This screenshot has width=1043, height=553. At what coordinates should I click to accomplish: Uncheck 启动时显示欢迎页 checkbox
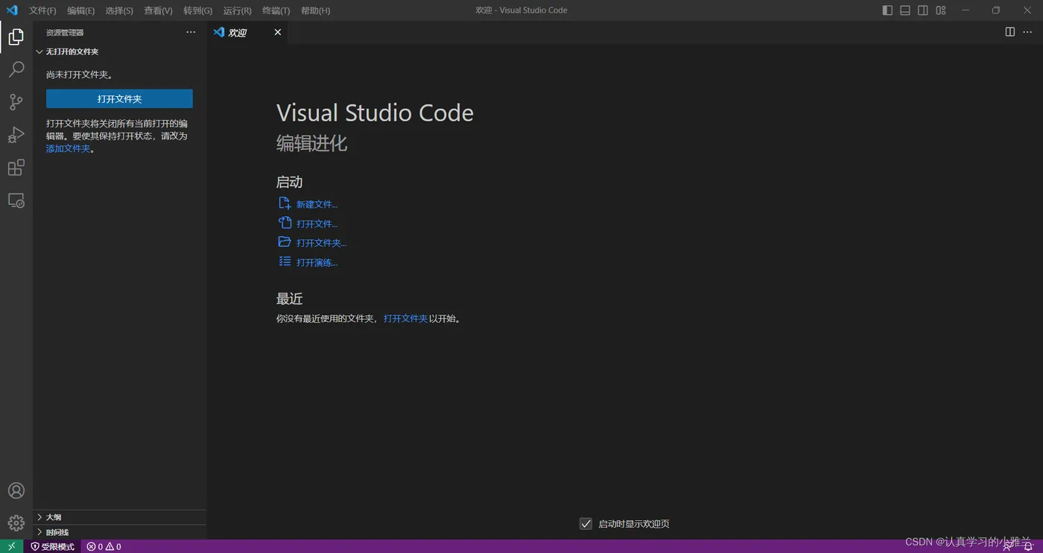click(x=586, y=524)
